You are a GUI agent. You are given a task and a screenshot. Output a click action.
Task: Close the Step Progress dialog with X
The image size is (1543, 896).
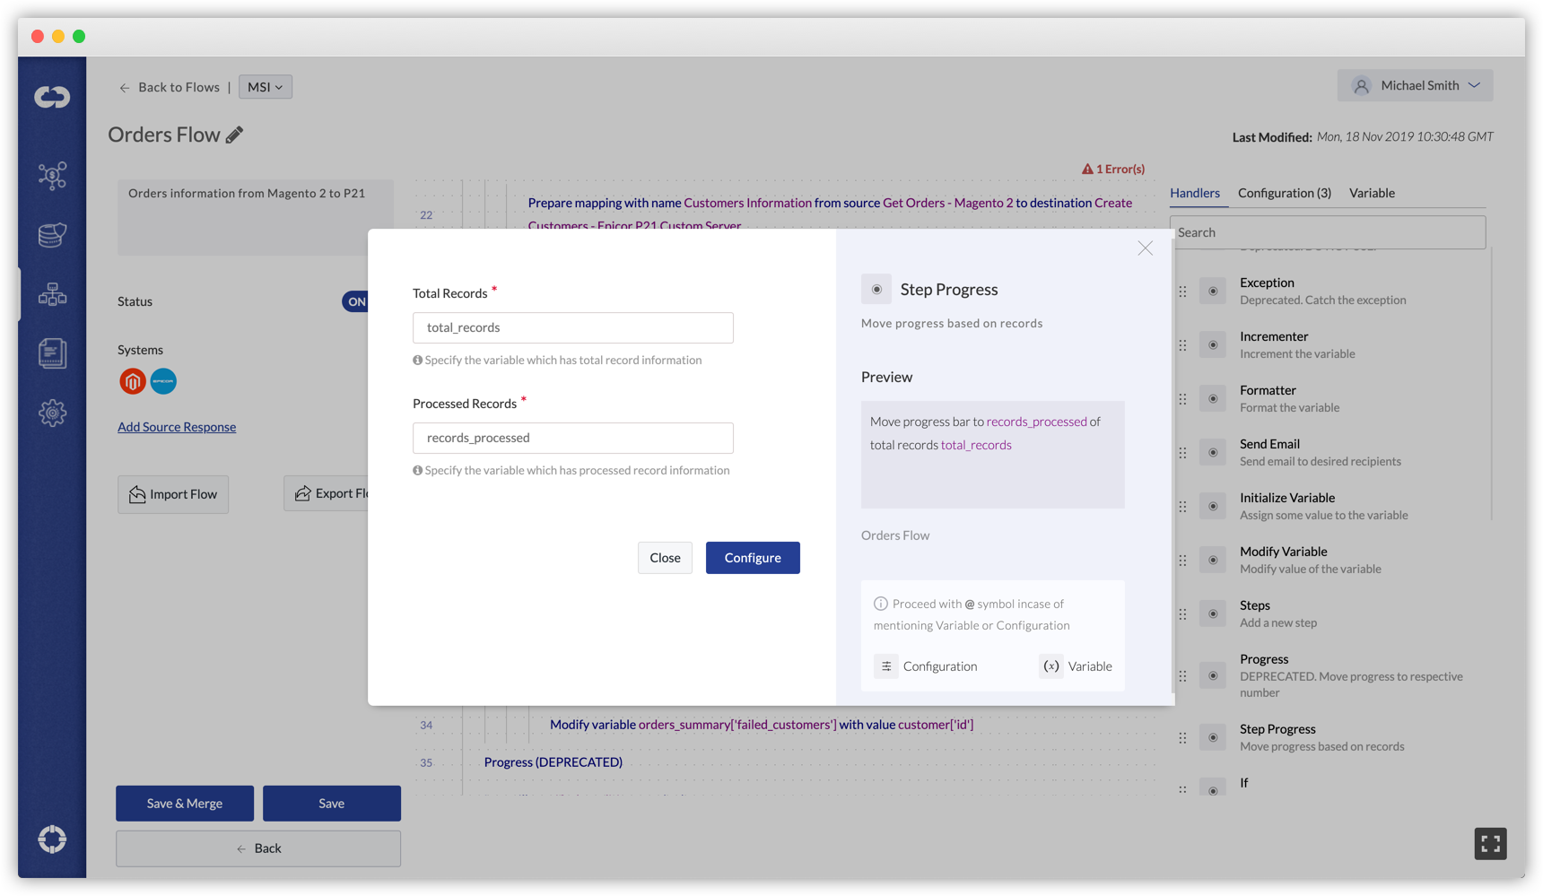click(x=1146, y=248)
